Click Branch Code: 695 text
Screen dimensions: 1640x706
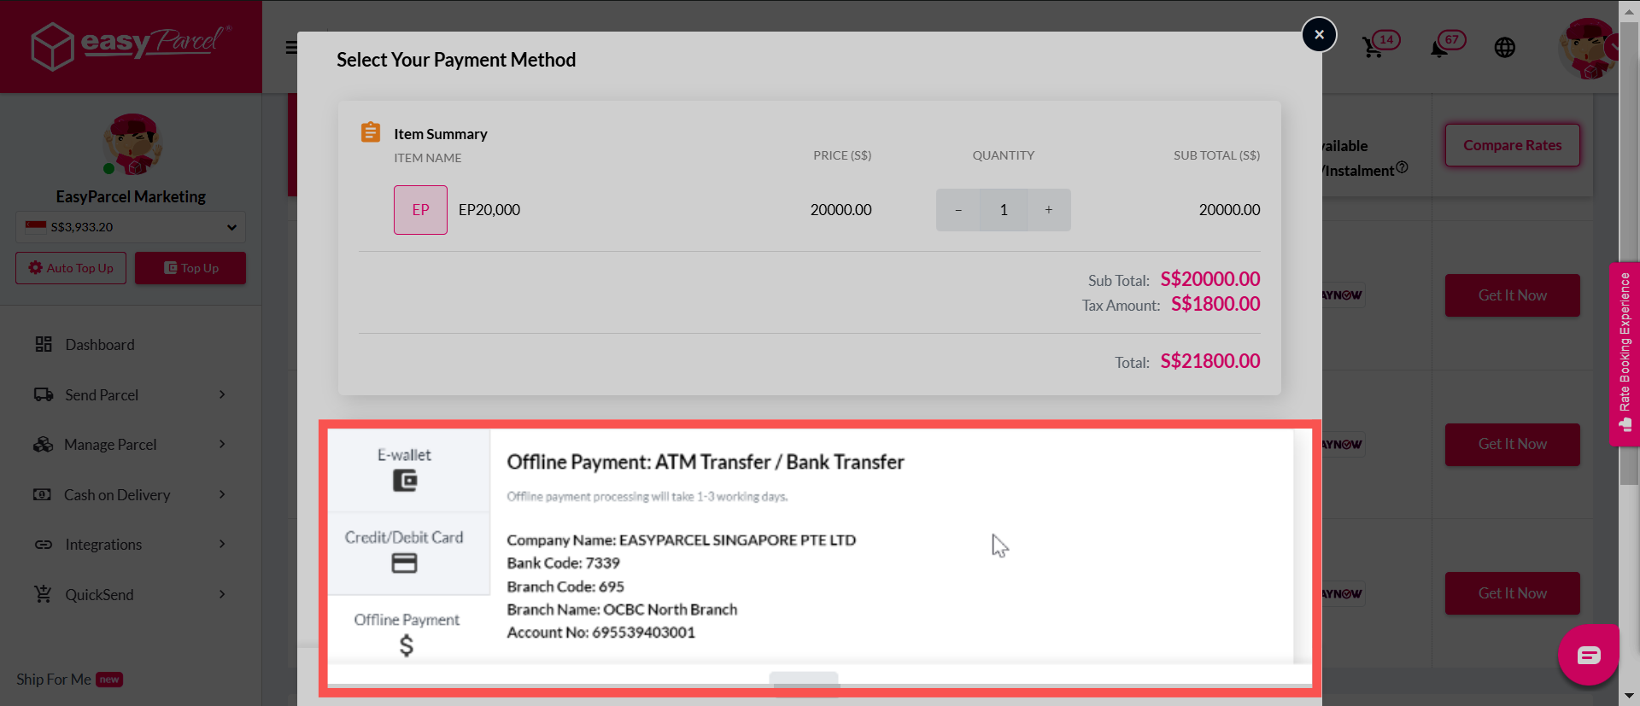565,586
